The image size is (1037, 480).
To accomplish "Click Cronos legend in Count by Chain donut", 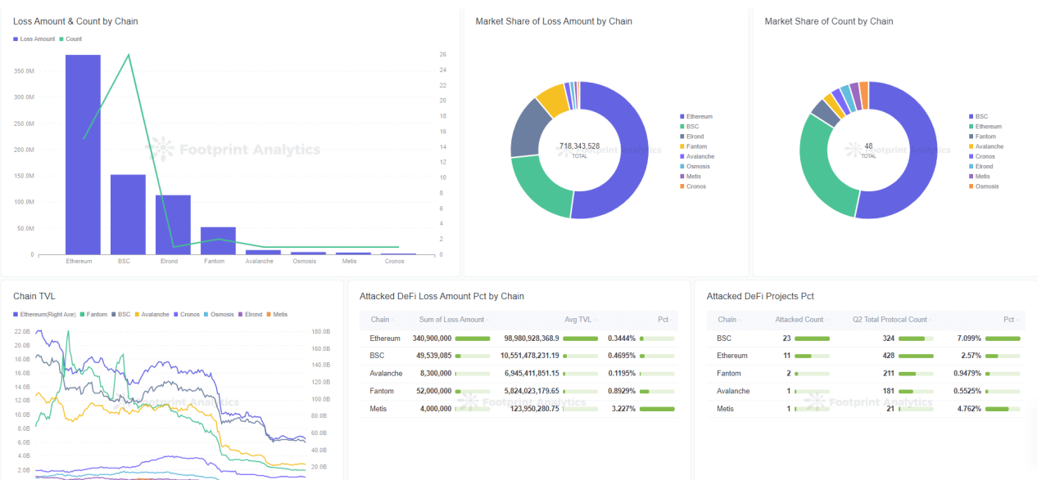I will (x=985, y=156).
